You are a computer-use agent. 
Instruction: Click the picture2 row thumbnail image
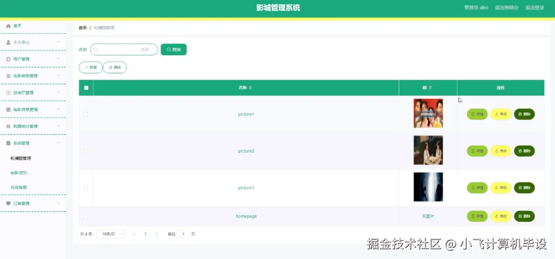pyautogui.click(x=428, y=150)
